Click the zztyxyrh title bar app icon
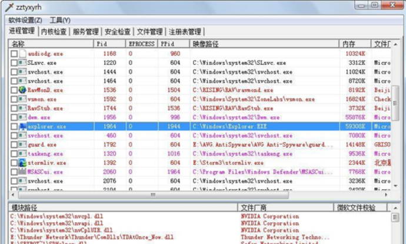Viewport: 406px width, 244px height. click(x=9, y=7)
